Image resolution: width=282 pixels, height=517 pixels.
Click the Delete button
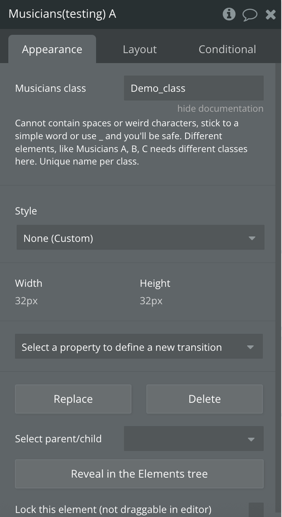204,399
